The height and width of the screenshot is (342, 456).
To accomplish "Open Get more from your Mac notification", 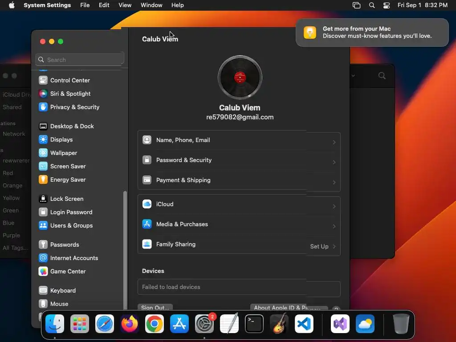I will coord(372,32).
